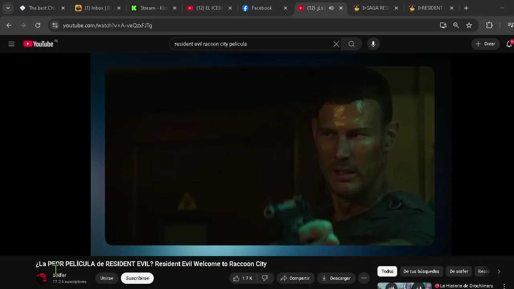Run the YouTube search magnifier button
This screenshot has height=289, width=514.
351,44
